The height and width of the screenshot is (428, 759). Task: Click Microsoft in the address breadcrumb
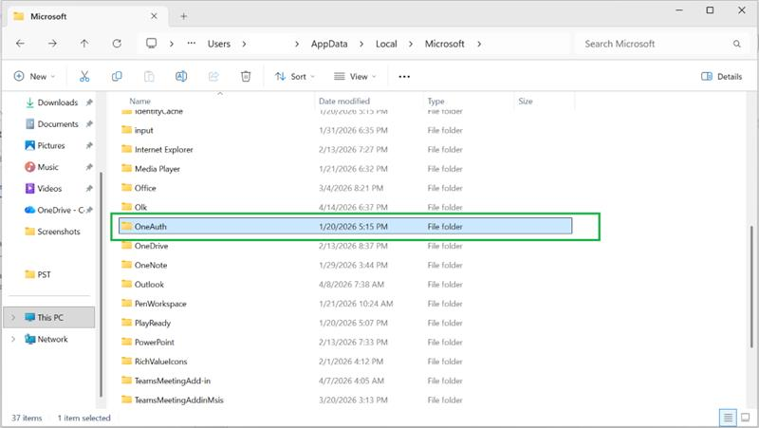(445, 44)
